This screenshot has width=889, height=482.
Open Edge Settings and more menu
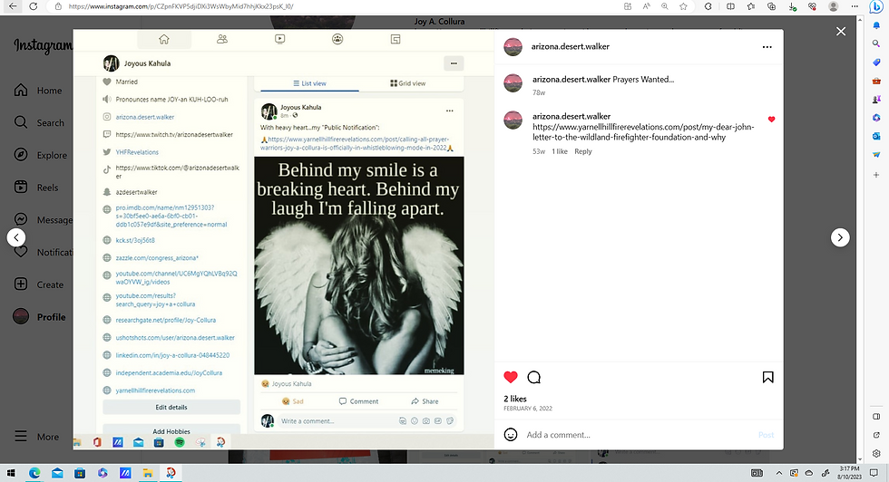tap(855, 6)
